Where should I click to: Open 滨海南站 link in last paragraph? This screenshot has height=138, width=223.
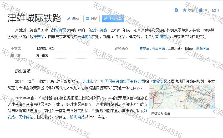[x=77, y=117]
